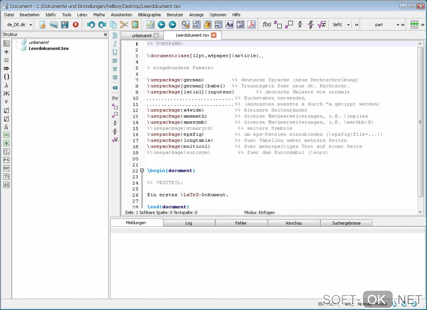The height and width of the screenshot is (310, 427).
Task: Toggle bold with the B icon
Action: click(x=115, y=36)
